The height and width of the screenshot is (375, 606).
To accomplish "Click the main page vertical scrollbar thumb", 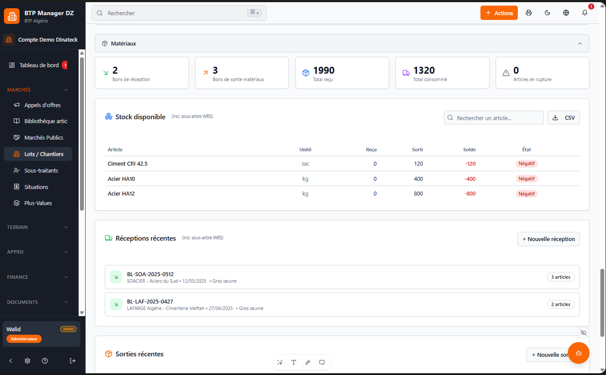I will pos(602,303).
